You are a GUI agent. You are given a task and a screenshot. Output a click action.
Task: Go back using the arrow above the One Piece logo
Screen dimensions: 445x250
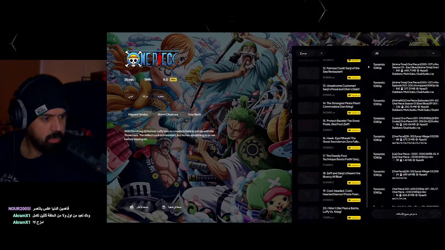pos(115,39)
